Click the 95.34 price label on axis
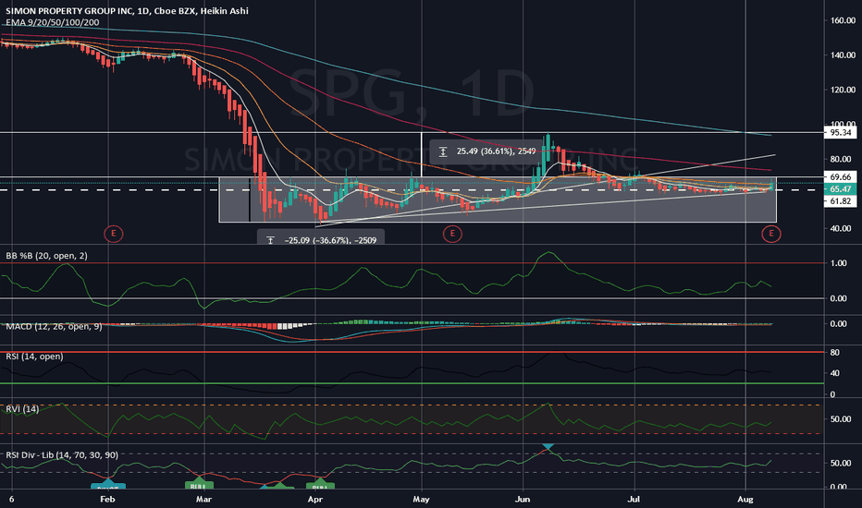 (841, 132)
